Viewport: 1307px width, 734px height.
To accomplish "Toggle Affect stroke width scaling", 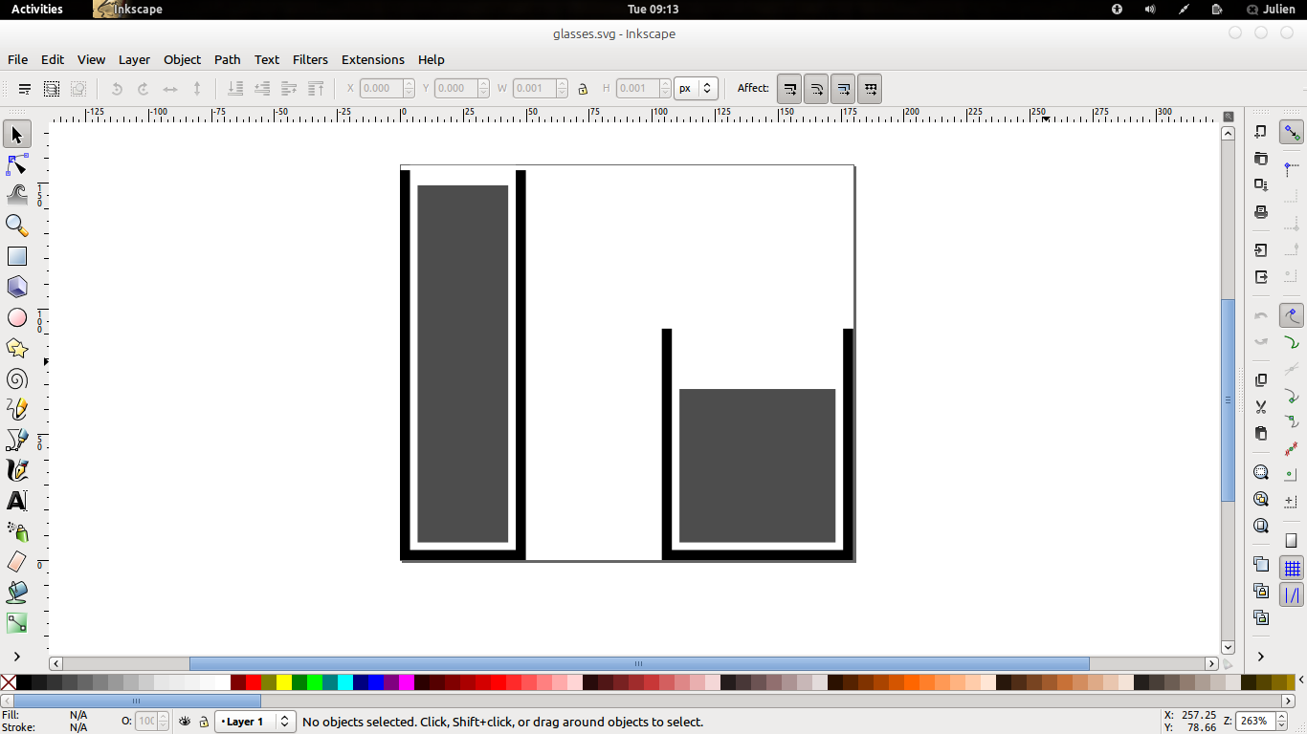I will coord(789,89).
